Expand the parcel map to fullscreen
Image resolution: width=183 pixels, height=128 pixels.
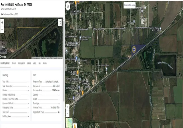coord(60,22)
